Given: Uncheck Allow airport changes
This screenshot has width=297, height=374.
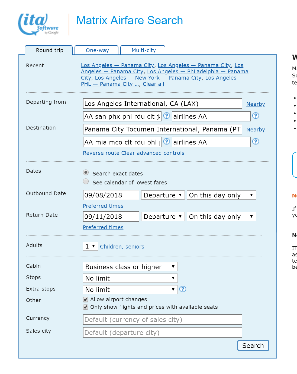Looking at the screenshot, I should point(86,299).
